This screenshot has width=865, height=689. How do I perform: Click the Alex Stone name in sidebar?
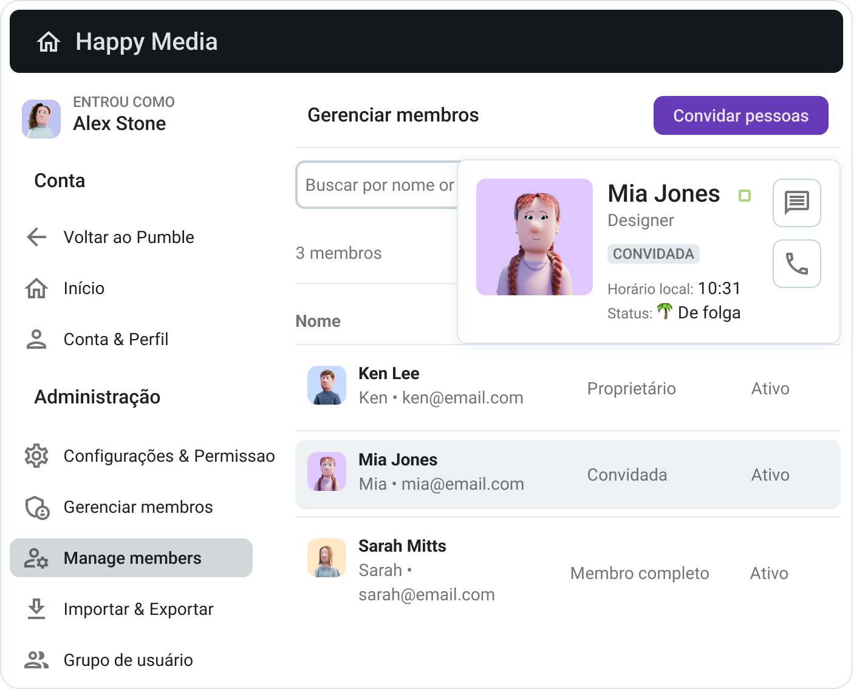click(x=119, y=123)
